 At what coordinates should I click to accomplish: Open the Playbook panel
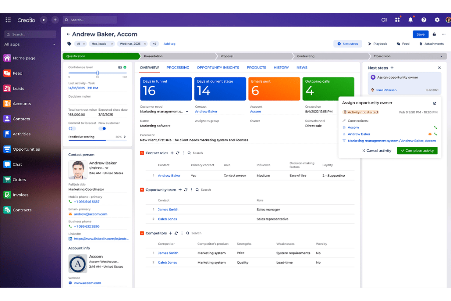click(378, 44)
